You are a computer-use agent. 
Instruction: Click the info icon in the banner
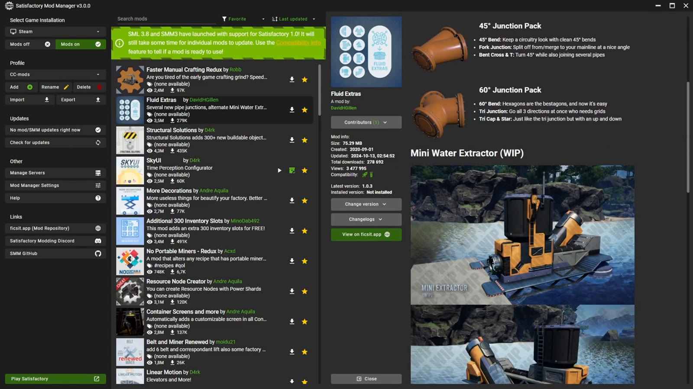tap(120, 43)
